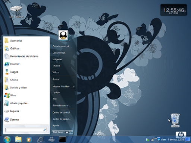Open the terminal taskbar icon
This screenshot has height=143, width=191.
click(62, 140)
